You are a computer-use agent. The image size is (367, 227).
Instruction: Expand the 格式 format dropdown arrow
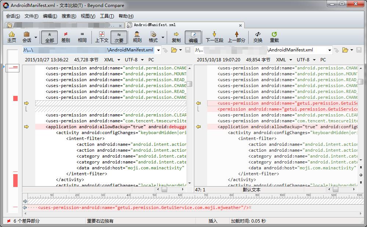(163, 37)
